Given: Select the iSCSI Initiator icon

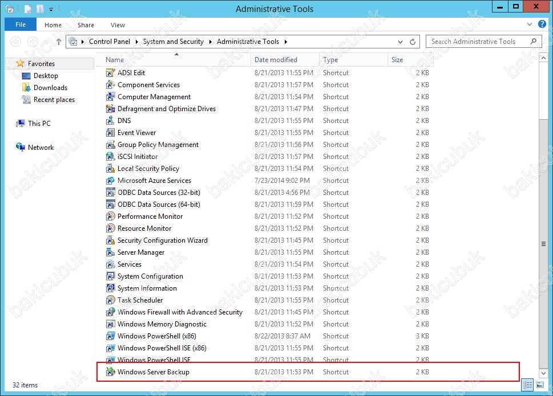Looking at the screenshot, I should click(110, 157).
